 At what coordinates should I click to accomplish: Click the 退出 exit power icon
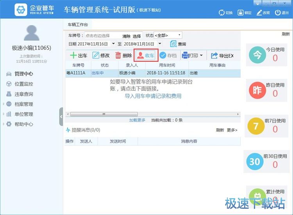click(x=278, y=13)
